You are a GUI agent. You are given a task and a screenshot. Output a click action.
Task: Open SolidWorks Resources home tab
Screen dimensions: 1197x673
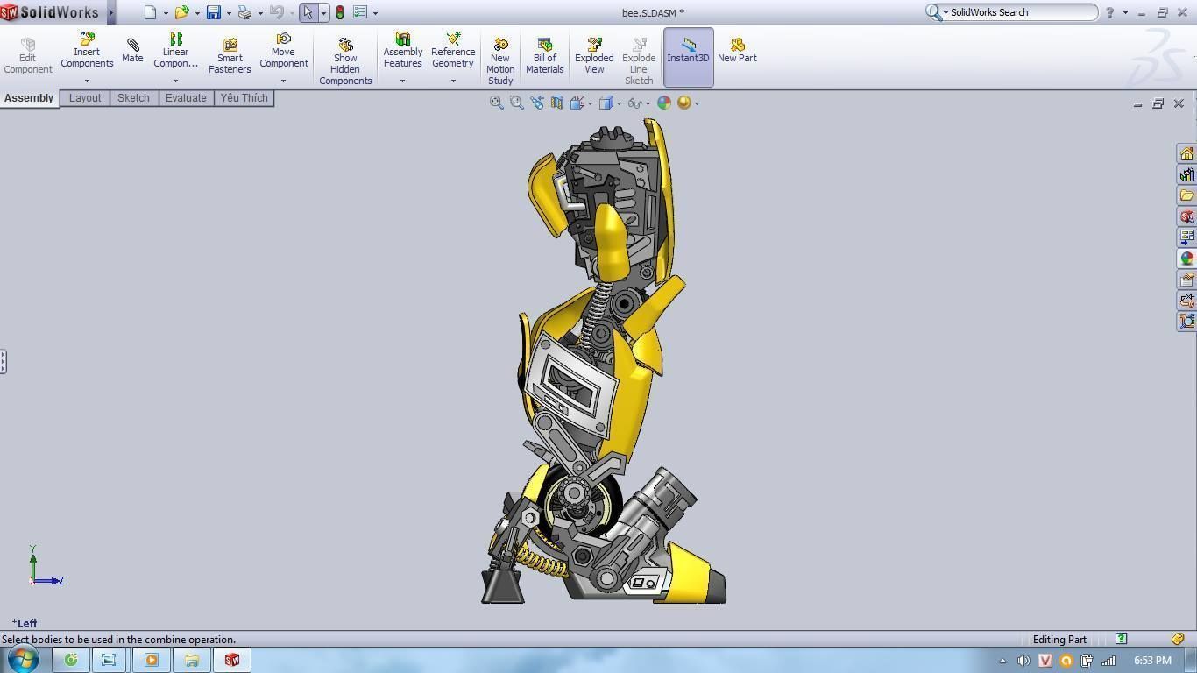1186,153
